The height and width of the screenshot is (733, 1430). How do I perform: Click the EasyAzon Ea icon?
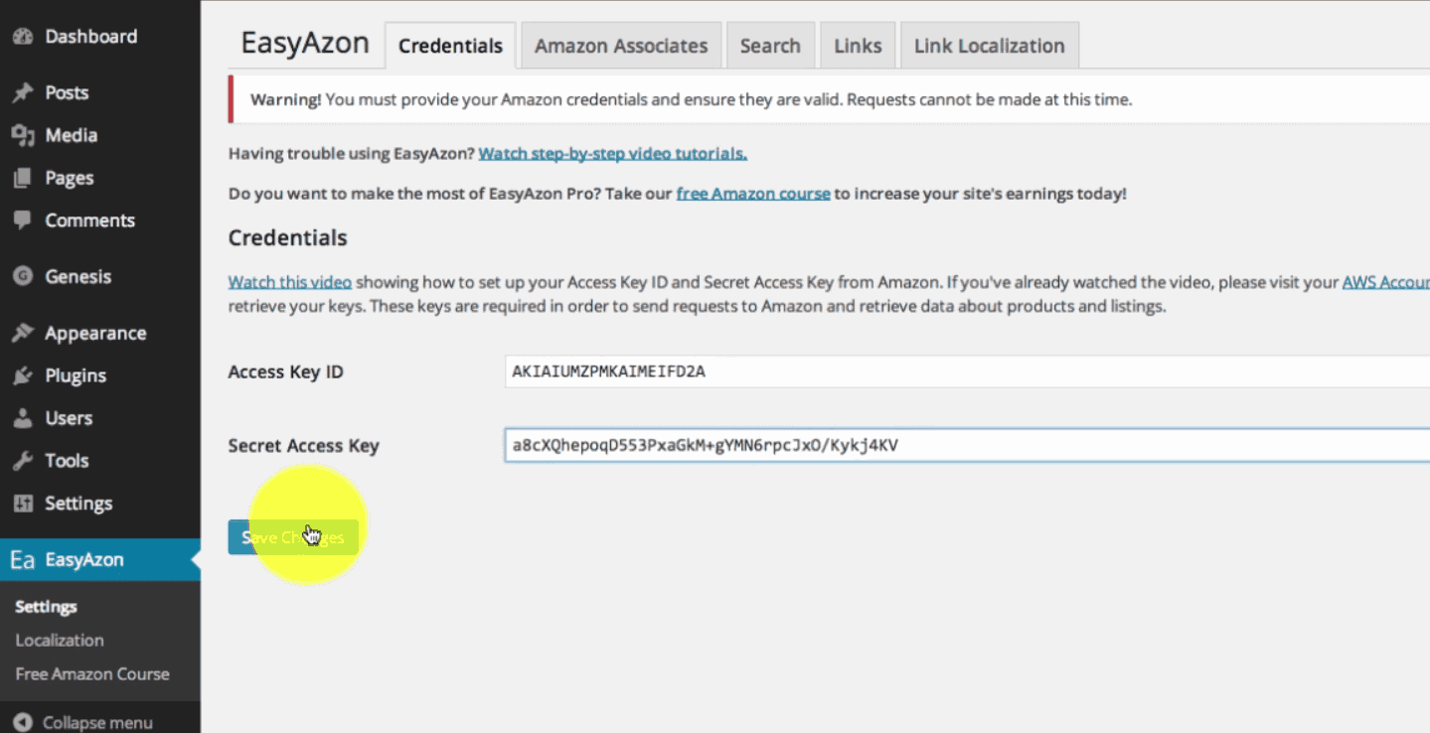[22, 560]
